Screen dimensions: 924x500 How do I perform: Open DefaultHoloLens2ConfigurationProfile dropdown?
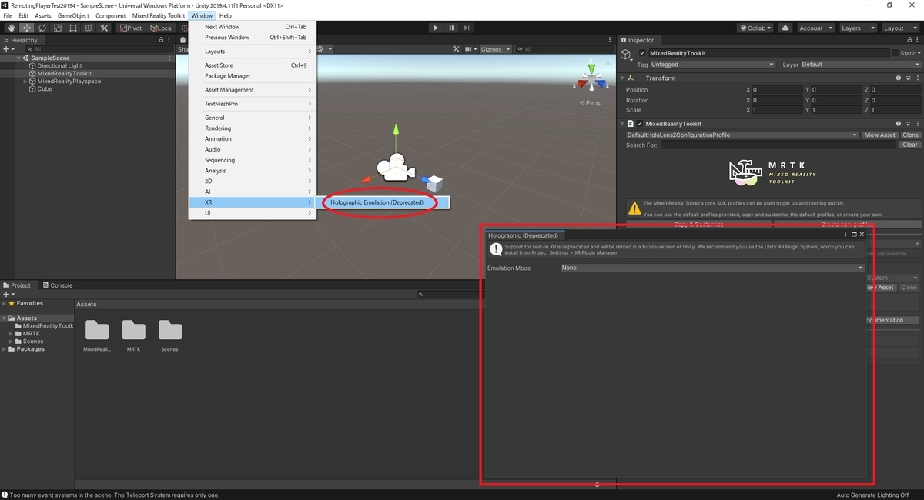tap(742, 135)
